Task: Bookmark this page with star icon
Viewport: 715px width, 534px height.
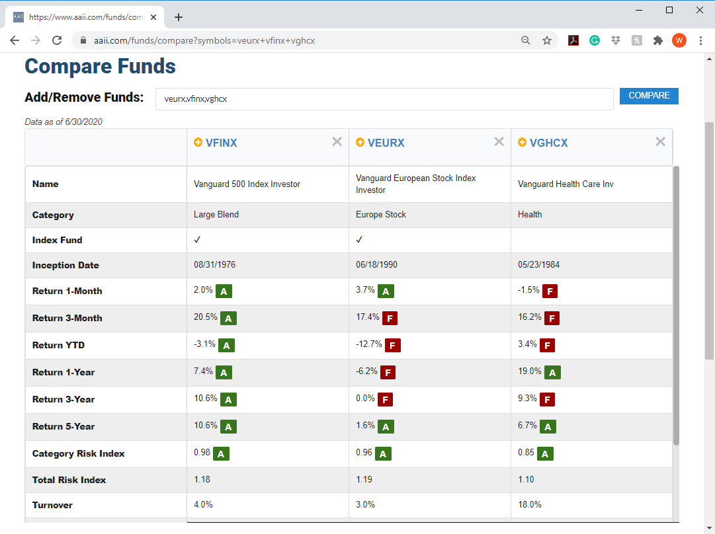Action: click(547, 40)
